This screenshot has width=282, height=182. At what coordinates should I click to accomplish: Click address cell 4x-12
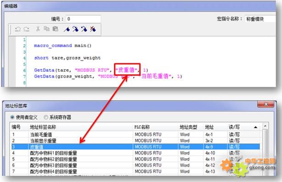pyautogui.click(x=210, y=165)
